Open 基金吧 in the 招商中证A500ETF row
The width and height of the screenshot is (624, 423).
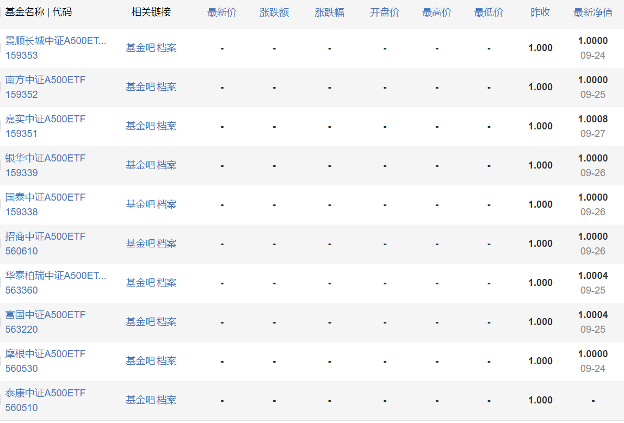(x=140, y=244)
